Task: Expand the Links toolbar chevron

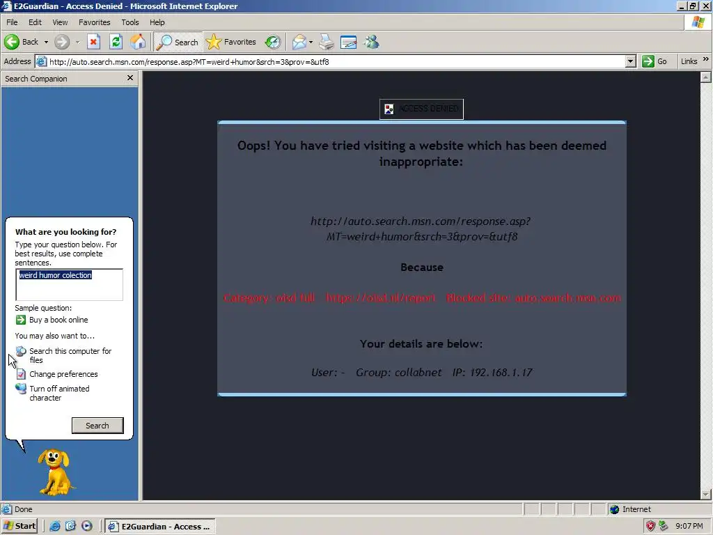Action: point(706,59)
